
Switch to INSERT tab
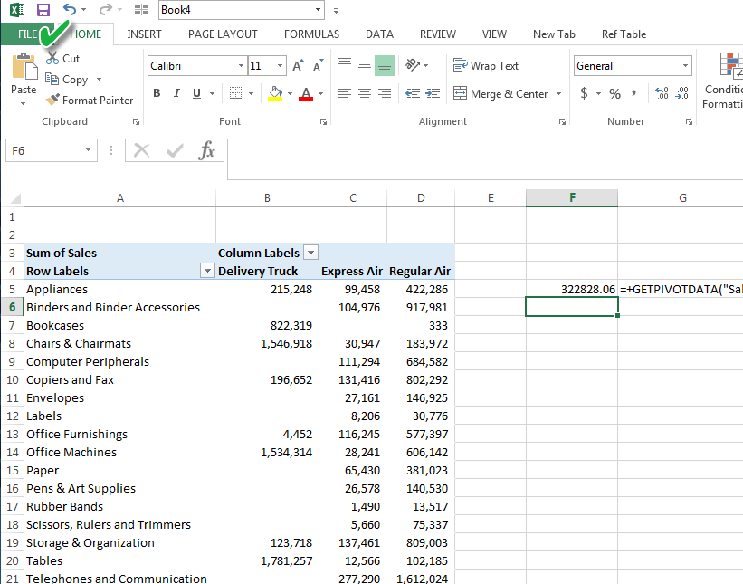click(x=144, y=34)
